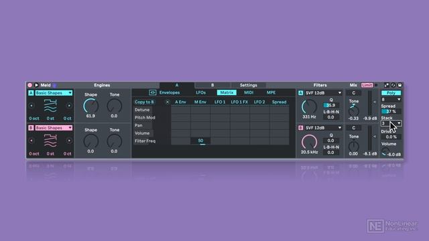The image size is (429, 241).
Task: Click mix A pan control C
Action: (x=353, y=93)
